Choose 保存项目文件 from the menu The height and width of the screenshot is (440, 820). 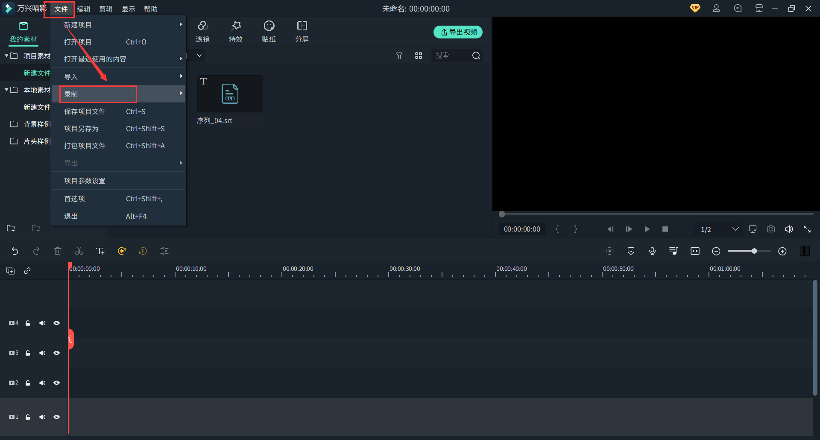click(x=85, y=111)
